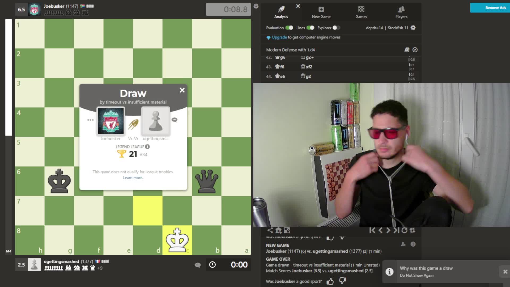
Task: Open the three dots menu beside Joebusker
Action: [x=90, y=120]
